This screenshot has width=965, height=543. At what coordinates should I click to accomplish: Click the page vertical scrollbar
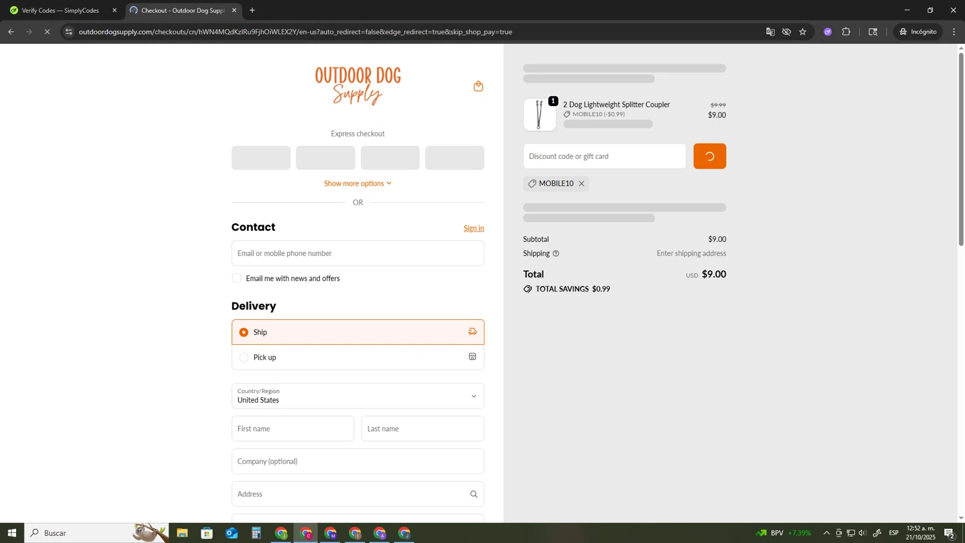[961, 149]
